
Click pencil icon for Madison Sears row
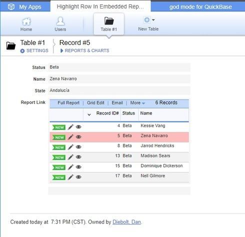70,157
